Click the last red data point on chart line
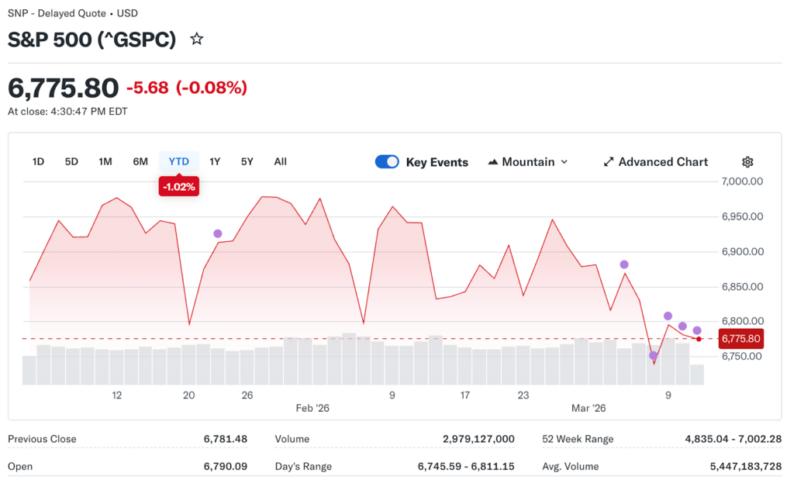This screenshot has width=794, height=487. [699, 339]
